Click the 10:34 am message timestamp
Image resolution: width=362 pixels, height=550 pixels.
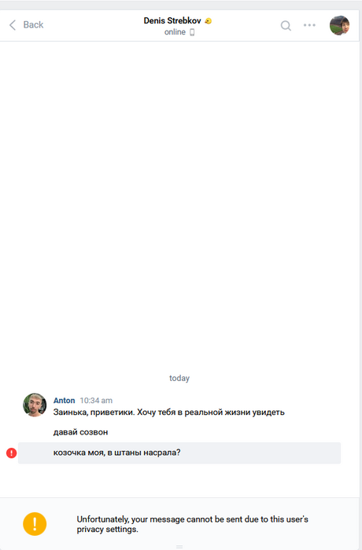pyautogui.click(x=96, y=400)
